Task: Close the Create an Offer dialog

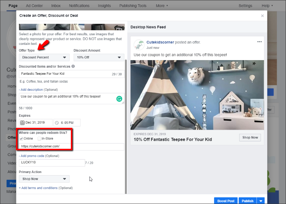Action: coord(262,16)
